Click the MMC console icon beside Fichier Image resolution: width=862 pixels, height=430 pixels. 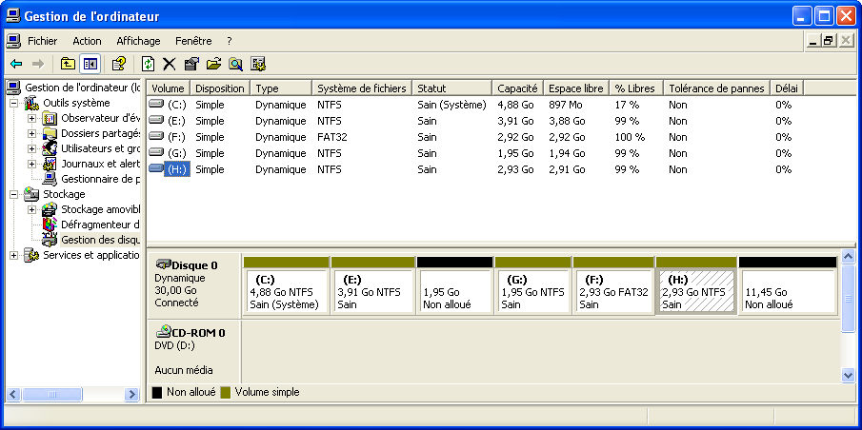(x=14, y=41)
